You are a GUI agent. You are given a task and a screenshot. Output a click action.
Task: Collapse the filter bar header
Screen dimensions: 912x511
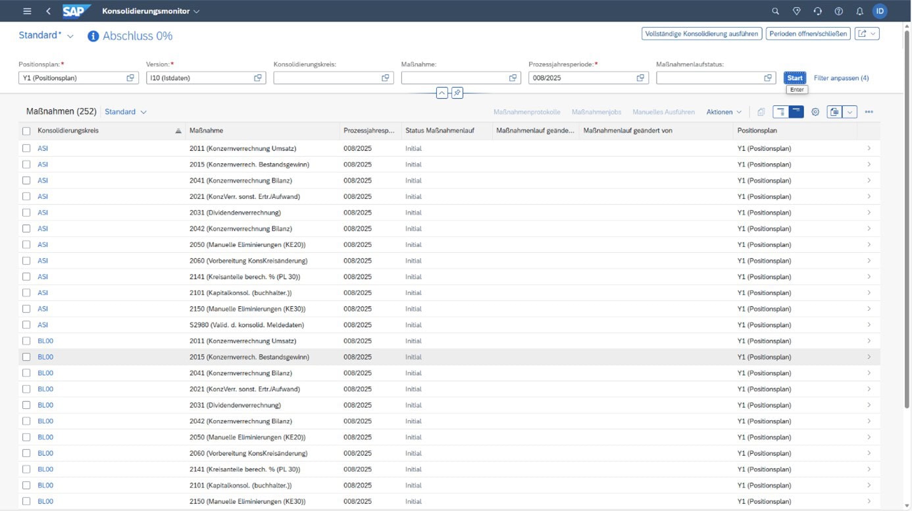(x=442, y=93)
